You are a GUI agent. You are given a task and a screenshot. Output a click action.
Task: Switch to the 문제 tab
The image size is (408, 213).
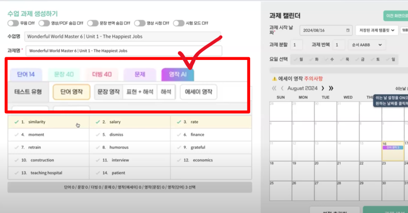coord(140,75)
